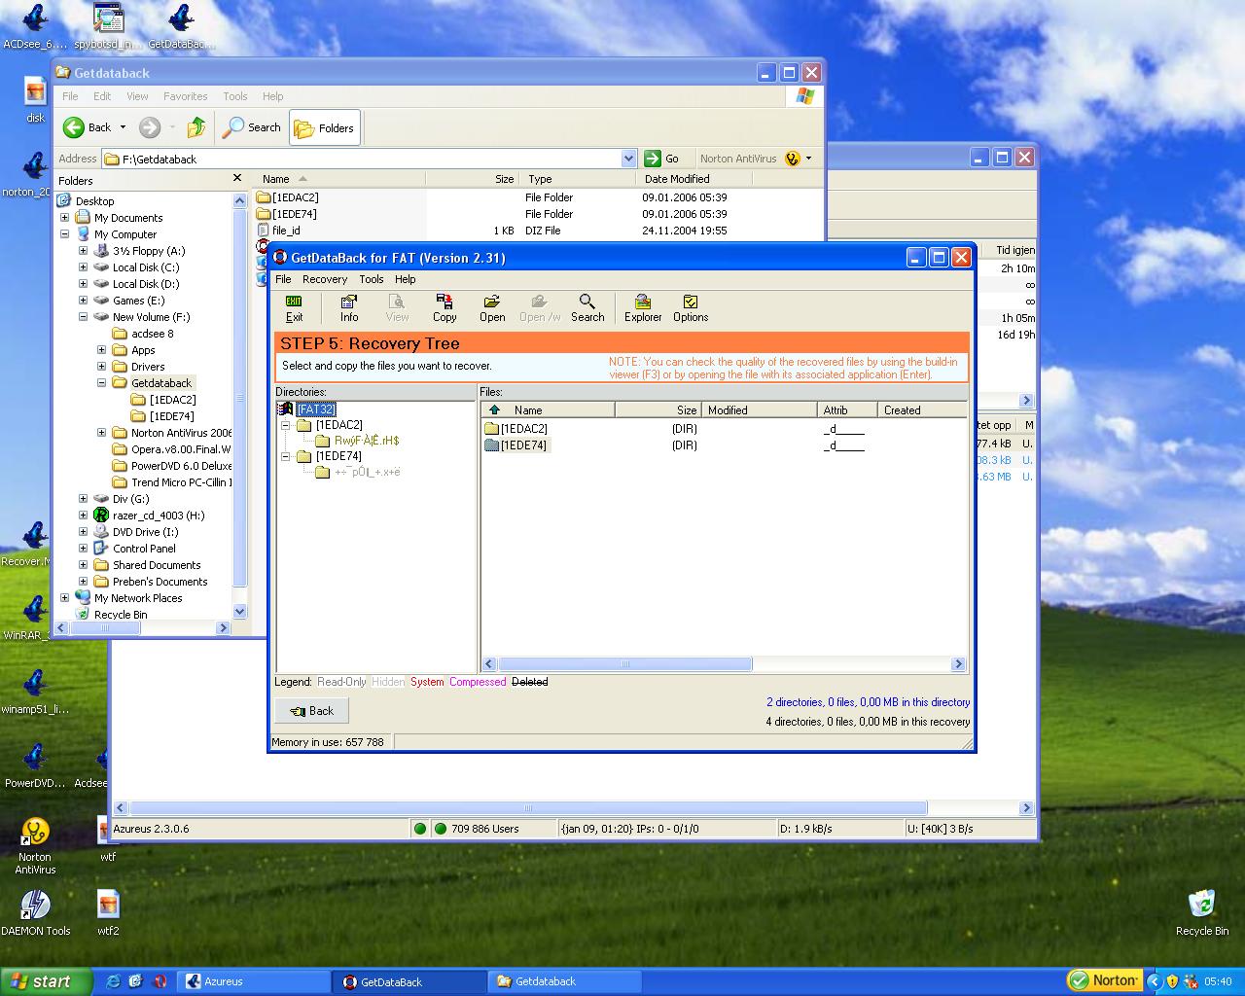Viewport: 1245px width, 996px height.
Task: Collapse the [1EDAC2] node in Directories tree
Action: [x=286, y=425]
